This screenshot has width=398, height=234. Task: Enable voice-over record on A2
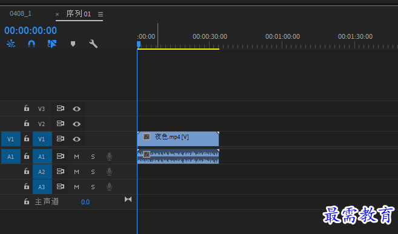click(110, 172)
